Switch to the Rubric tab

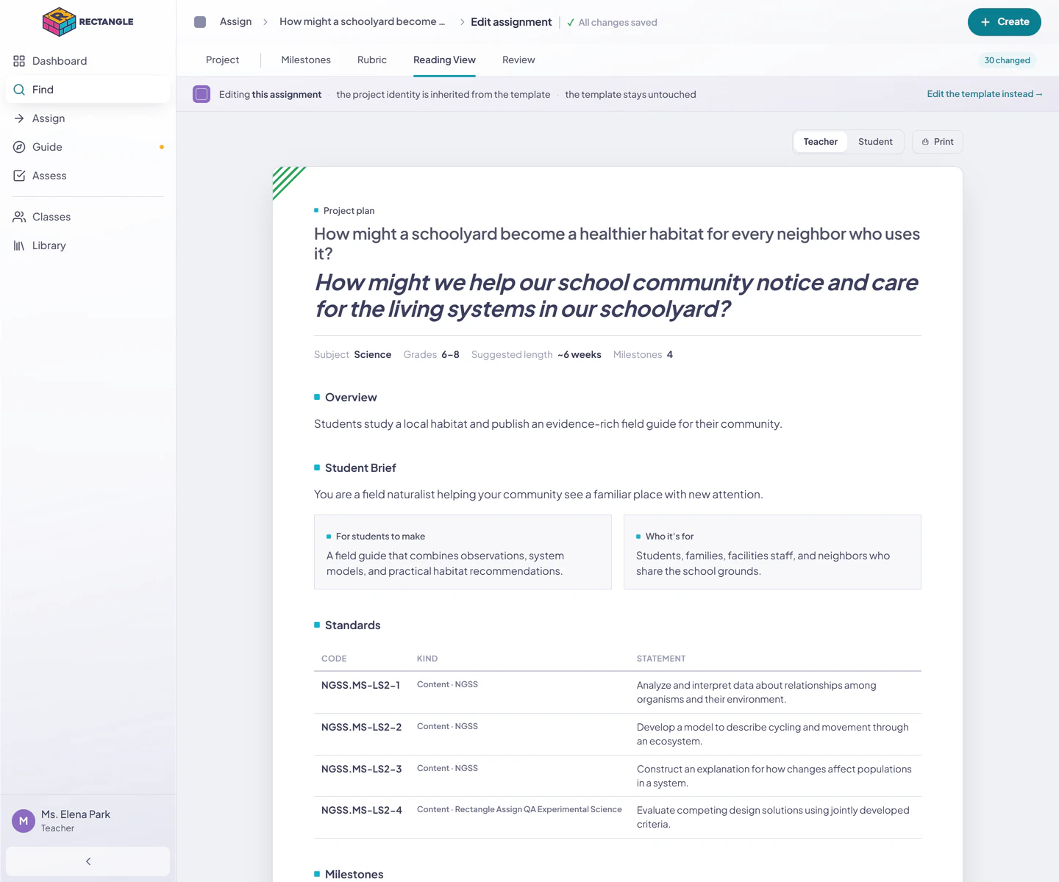pos(372,60)
